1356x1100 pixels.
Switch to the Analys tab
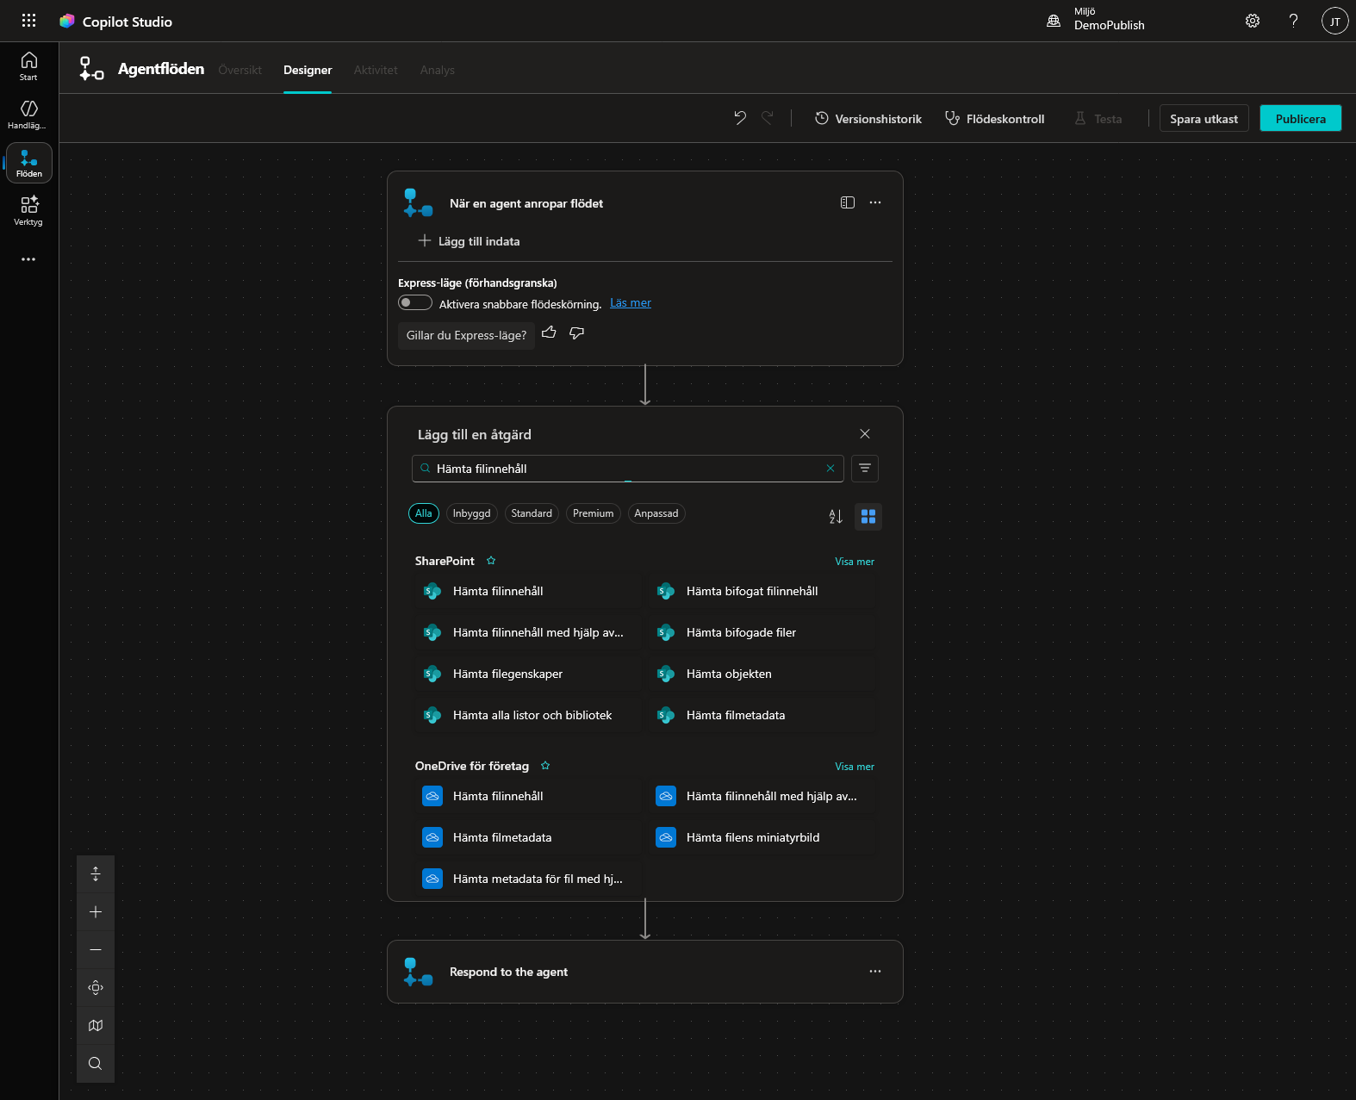point(438,70)
